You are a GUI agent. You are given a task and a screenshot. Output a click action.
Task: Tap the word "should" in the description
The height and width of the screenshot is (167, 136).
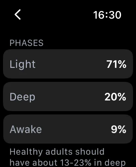(x=90, y=152)
